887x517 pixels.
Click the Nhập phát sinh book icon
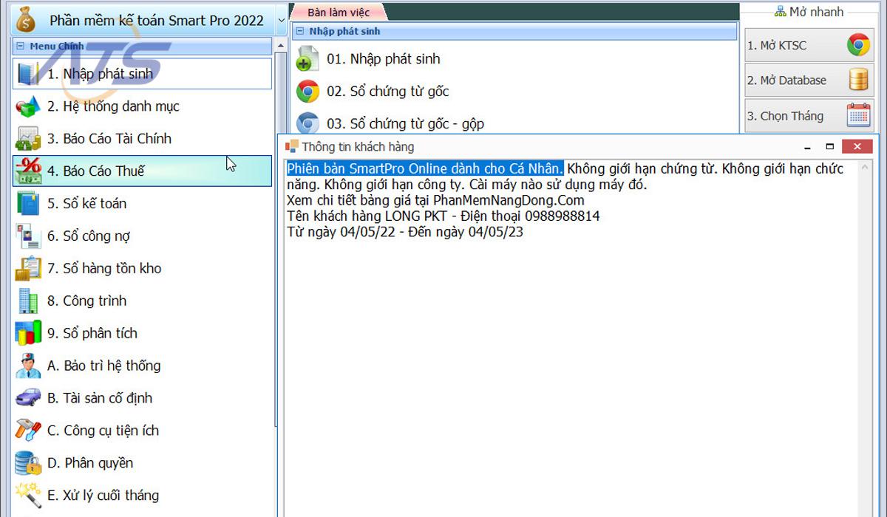point(28,74)
